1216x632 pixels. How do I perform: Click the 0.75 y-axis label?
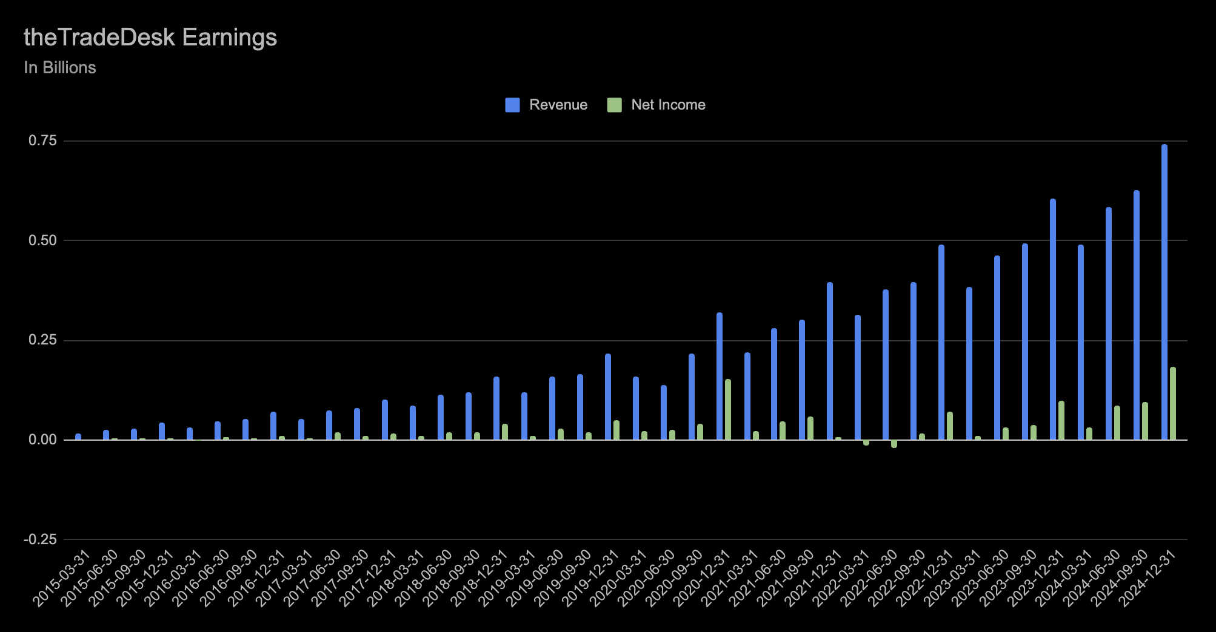point(42,141)
